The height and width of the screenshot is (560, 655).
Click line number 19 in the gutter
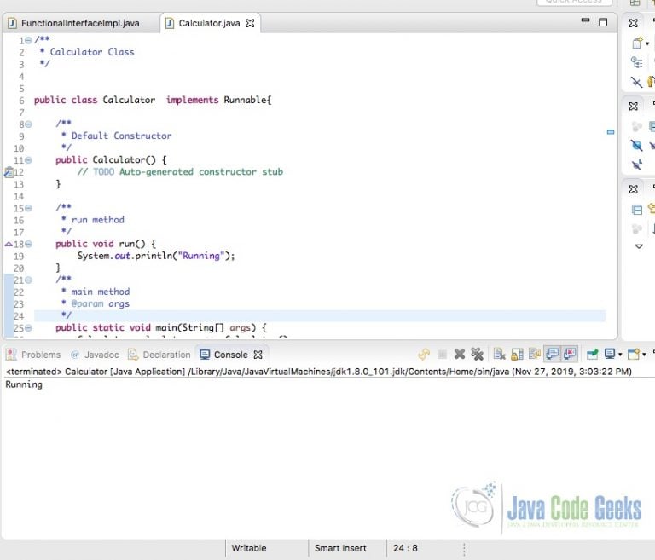click(19, 257)
